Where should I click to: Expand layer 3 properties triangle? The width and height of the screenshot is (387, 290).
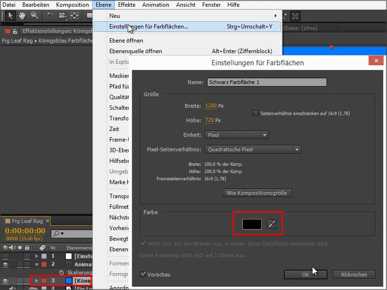point(37,281)
